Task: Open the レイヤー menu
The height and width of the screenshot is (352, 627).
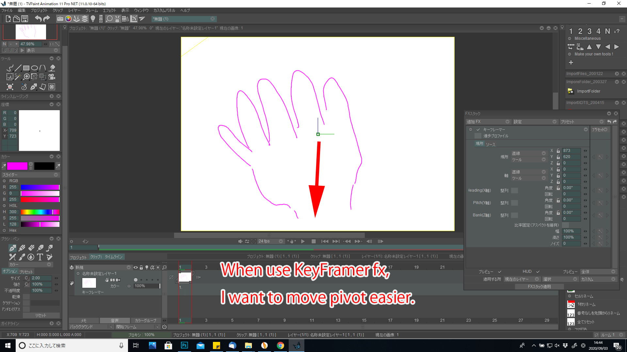Action: [x=74, y=10]
